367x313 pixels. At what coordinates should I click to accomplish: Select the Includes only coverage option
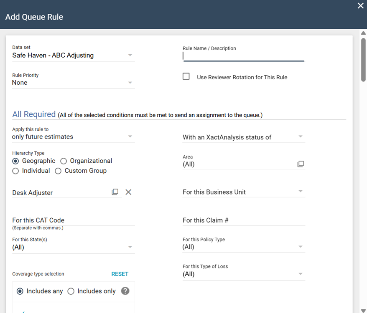coord(71,291)
